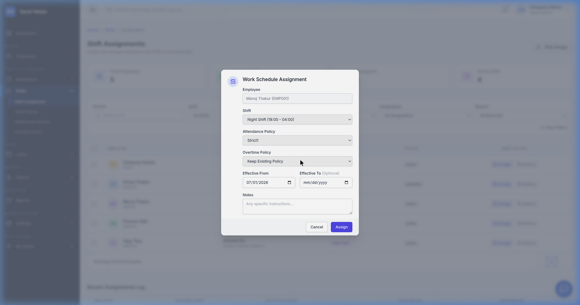Viewport: 580px width, 305px height.
Task: Click the Effective From date value 07/01/2026
Action: (257, 183)
